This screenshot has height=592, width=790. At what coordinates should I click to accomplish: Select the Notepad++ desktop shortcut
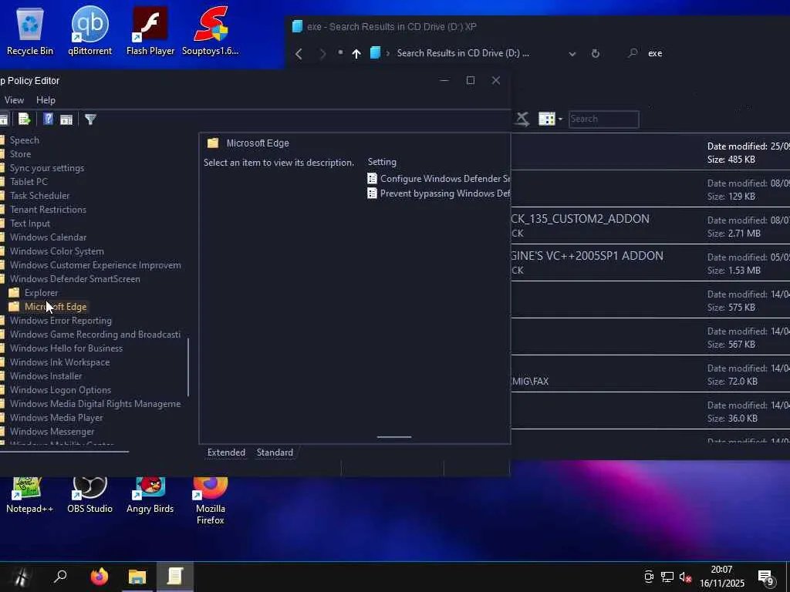pos(29,496)
